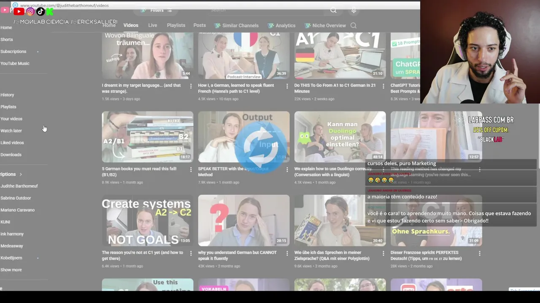Screen dimensions: 540x303
Task: Play the A2/B1 book stack thumbnail
Action: coord(148,137)
